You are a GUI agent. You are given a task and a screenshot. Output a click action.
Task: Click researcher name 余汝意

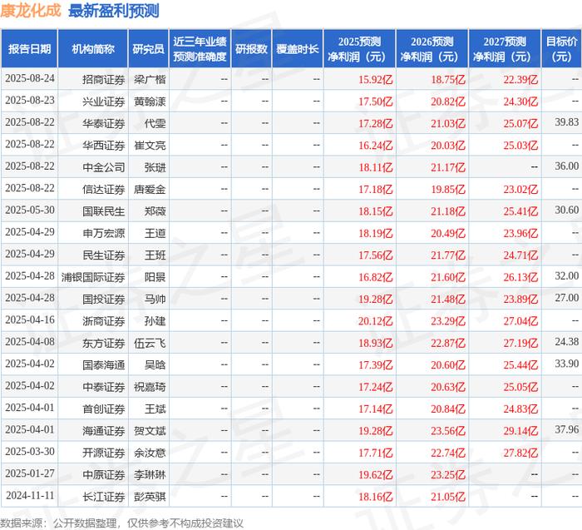click(150, 453)
